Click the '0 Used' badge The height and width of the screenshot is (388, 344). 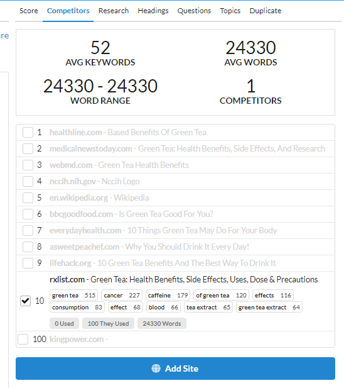click(x=64, y=323)
